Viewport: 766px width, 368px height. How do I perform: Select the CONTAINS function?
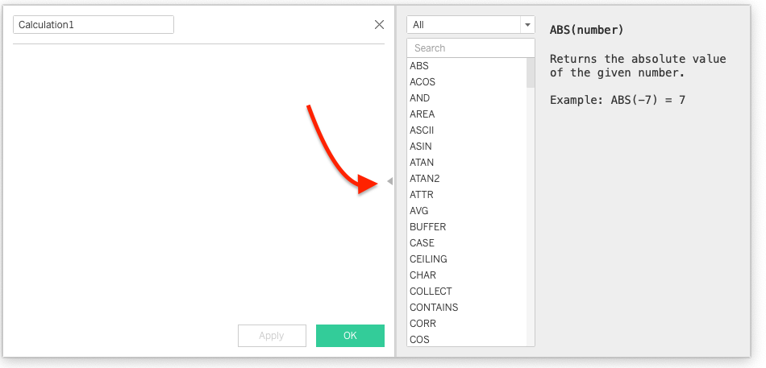pyautogui.click(x=434, y=308)
